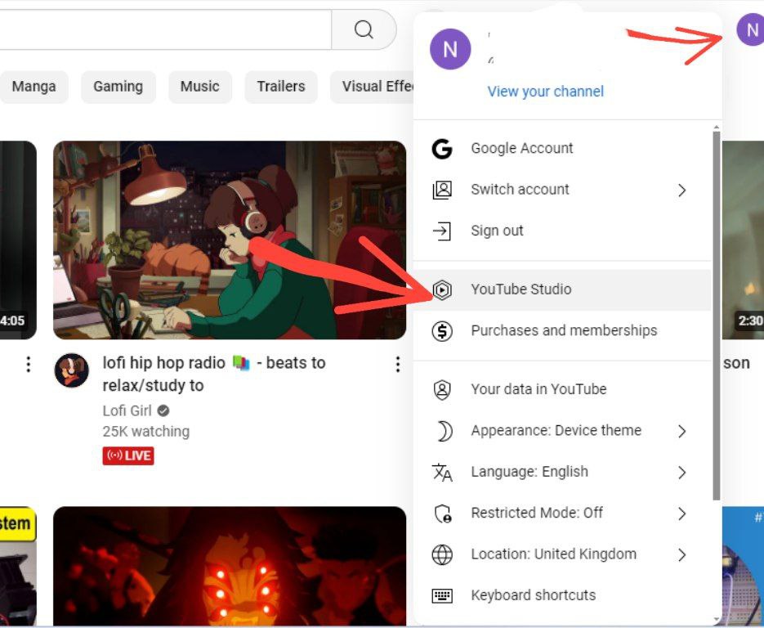
Task: Select the Trailers category chip
Action: point(280,87)
